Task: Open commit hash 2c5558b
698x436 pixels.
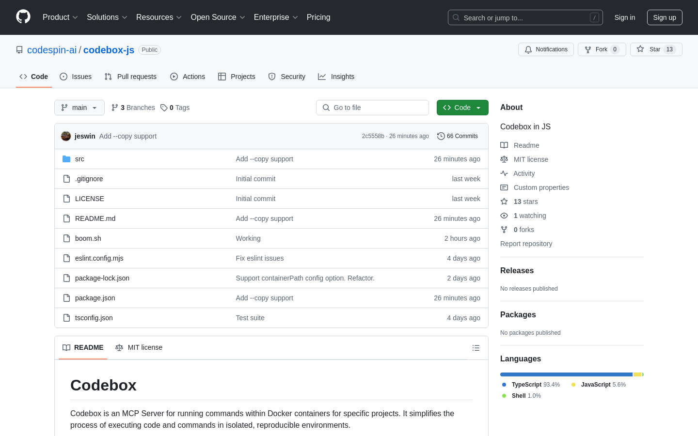Action: point(373,136)
